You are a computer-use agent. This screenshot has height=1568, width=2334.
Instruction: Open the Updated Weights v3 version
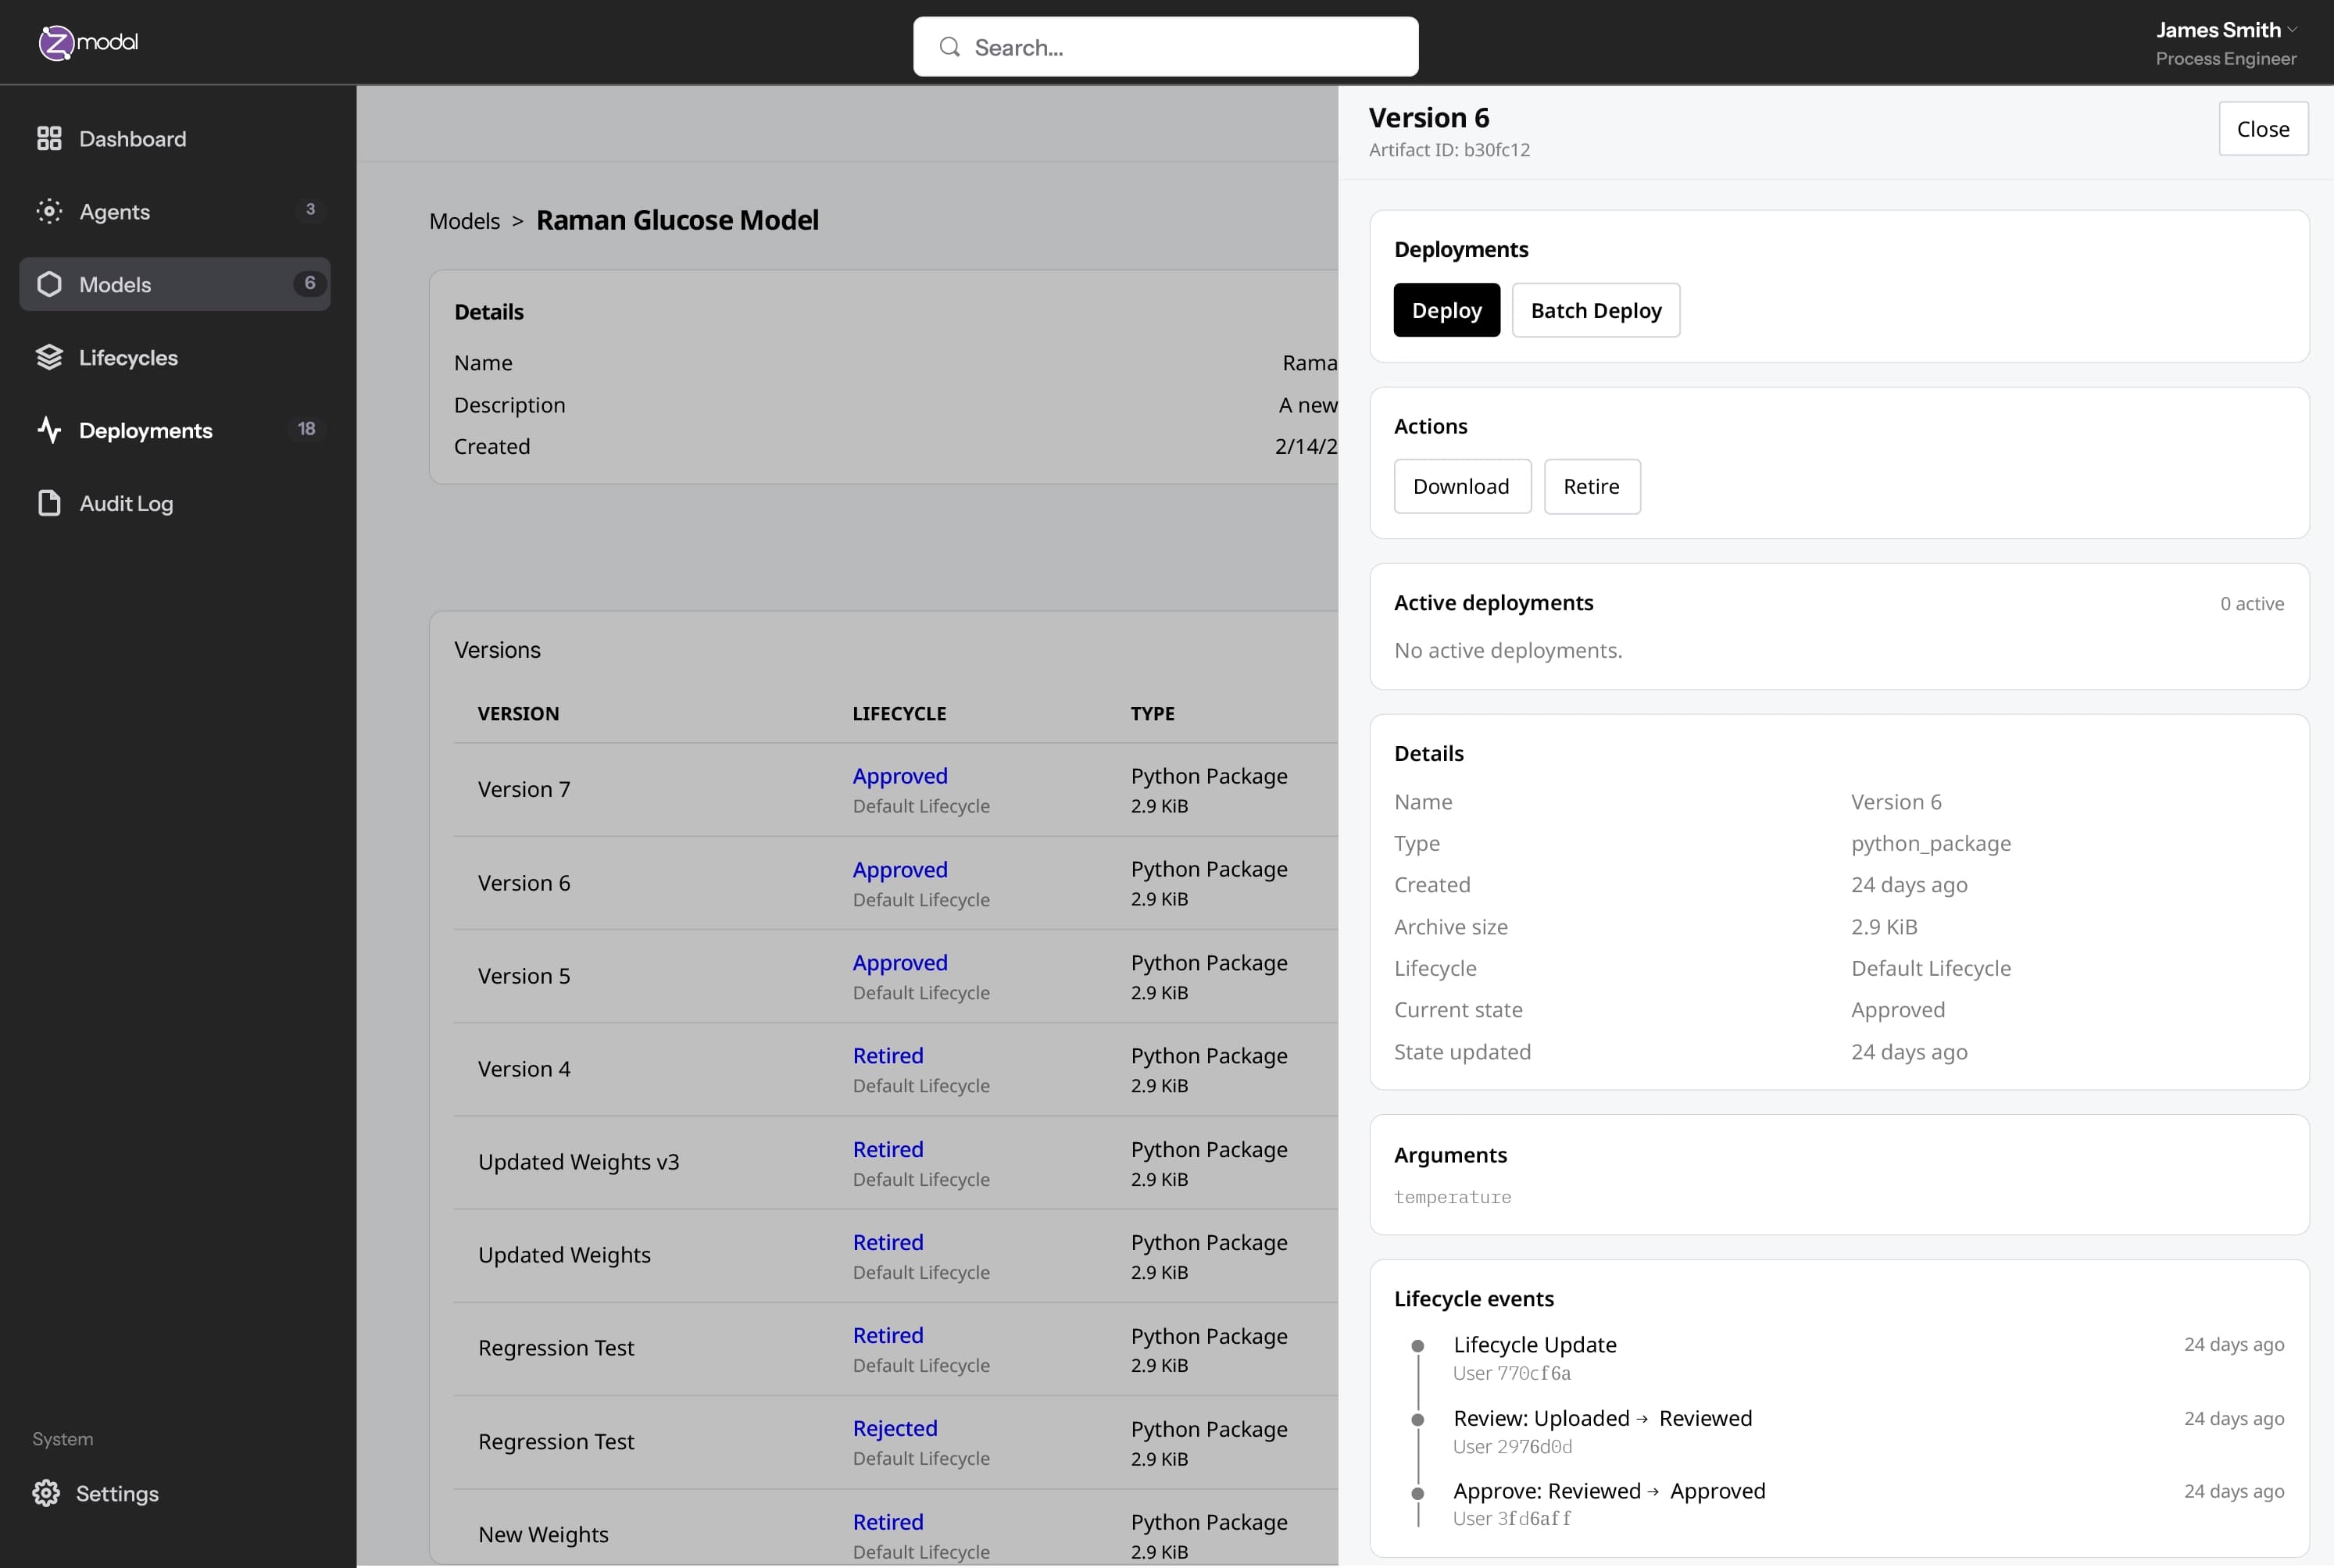pyautogui.click(x=578, y=1162)
